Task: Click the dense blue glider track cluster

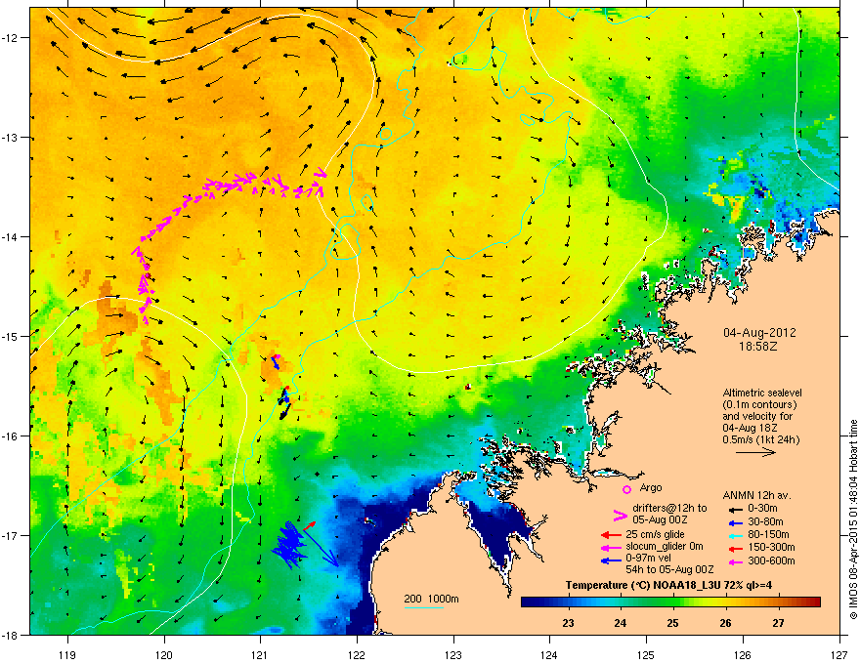Action: click(289, 545)
